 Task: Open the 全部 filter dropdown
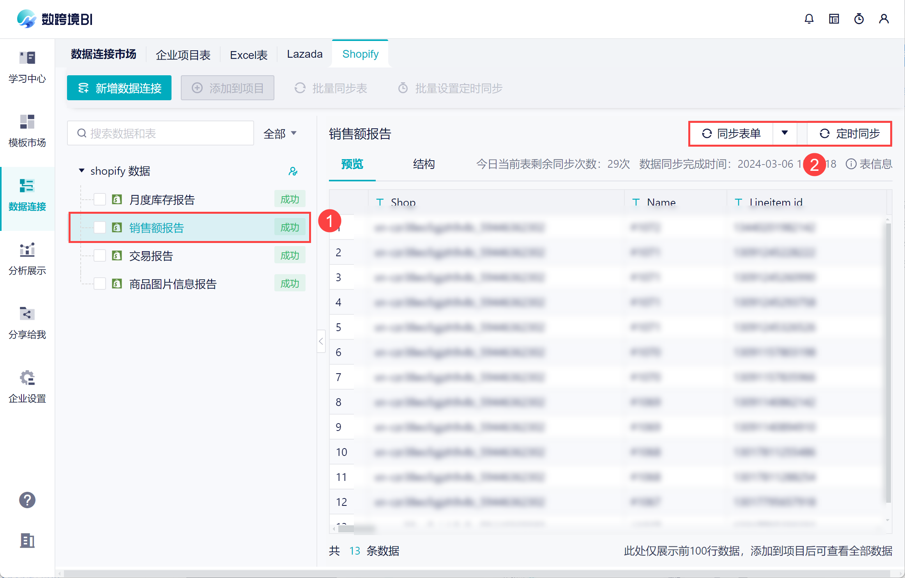(x=280, y=134)
